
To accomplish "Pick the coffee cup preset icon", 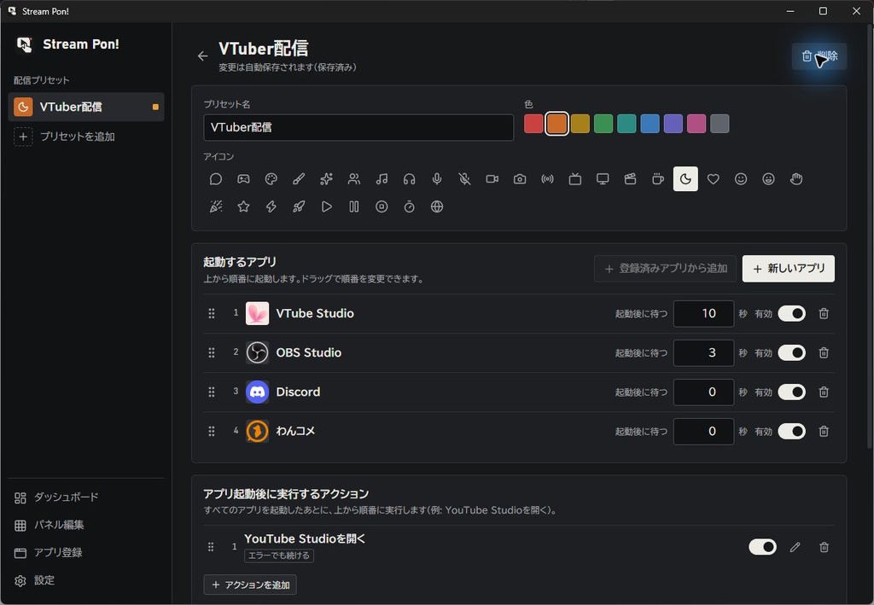I will click(658, 179).
